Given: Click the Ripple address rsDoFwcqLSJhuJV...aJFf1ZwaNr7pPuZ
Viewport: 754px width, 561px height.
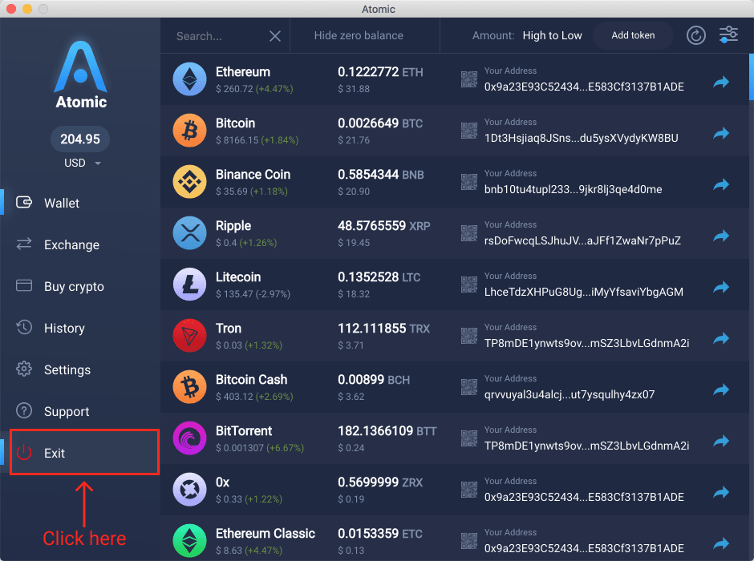Looking at the screenshot, I should [582, 240].
